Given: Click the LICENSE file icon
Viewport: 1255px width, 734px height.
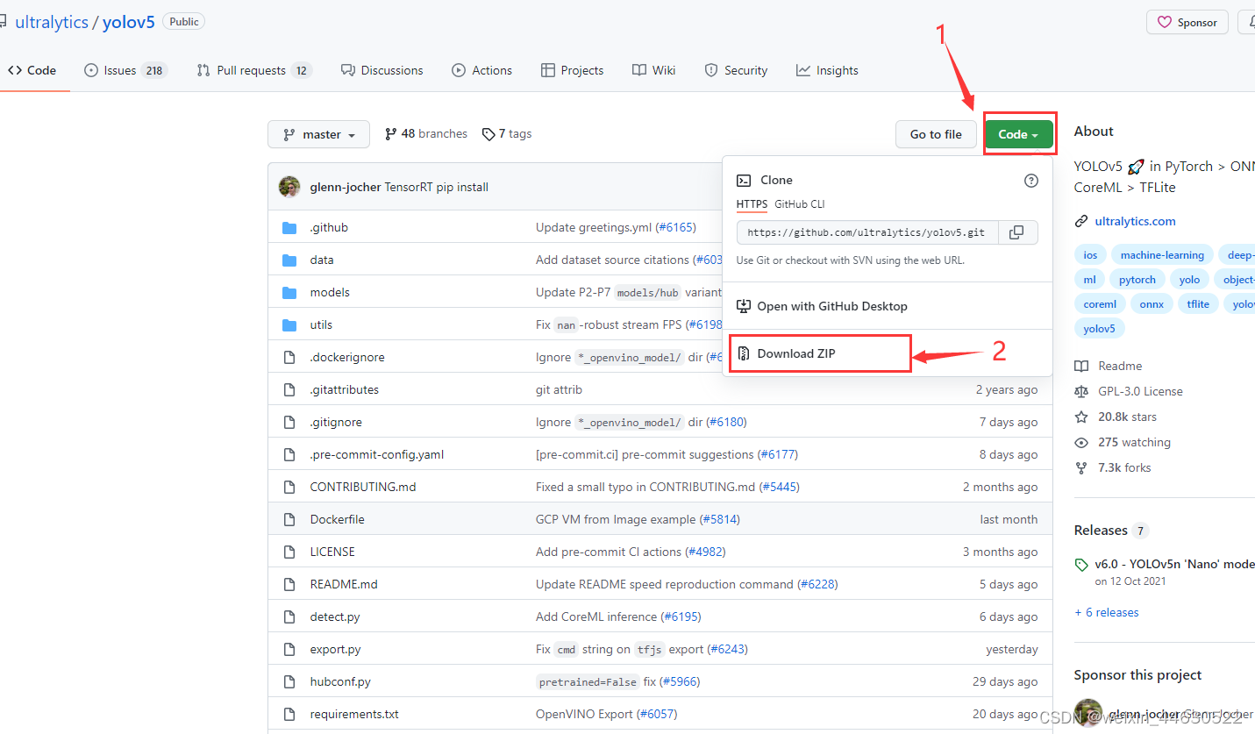Looking at the screenshot, I should [x=289, y=552].
